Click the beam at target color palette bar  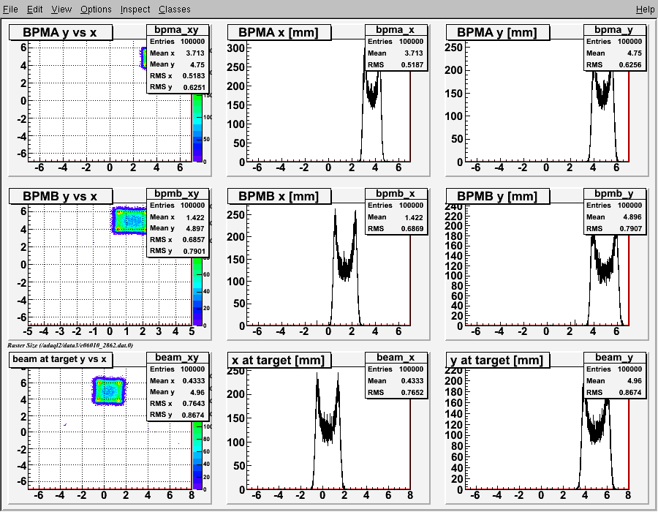(197, 456)
